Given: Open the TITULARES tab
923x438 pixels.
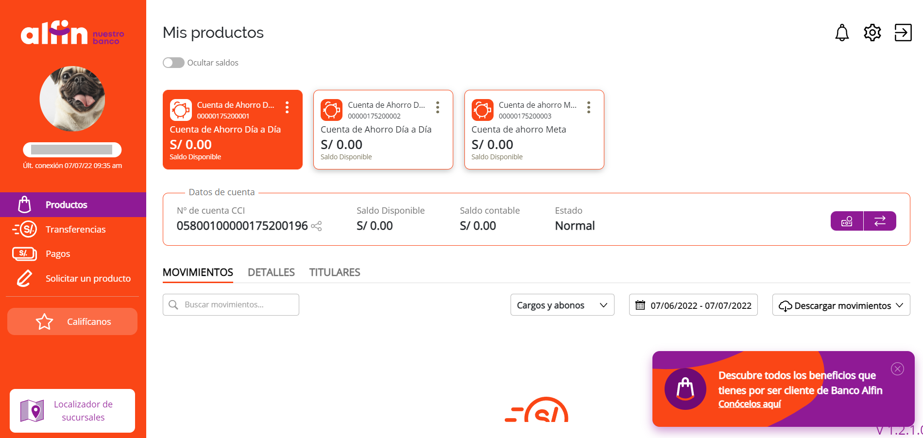Looking at the screenshot, I should 334,272.
